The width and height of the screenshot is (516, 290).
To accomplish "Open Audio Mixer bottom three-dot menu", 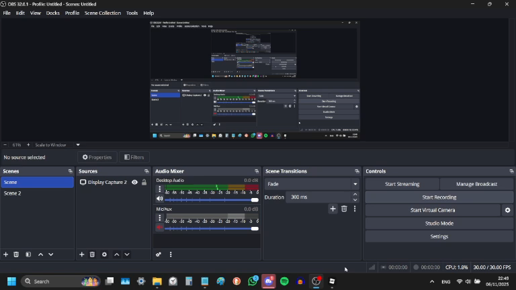I will [171, 254].
